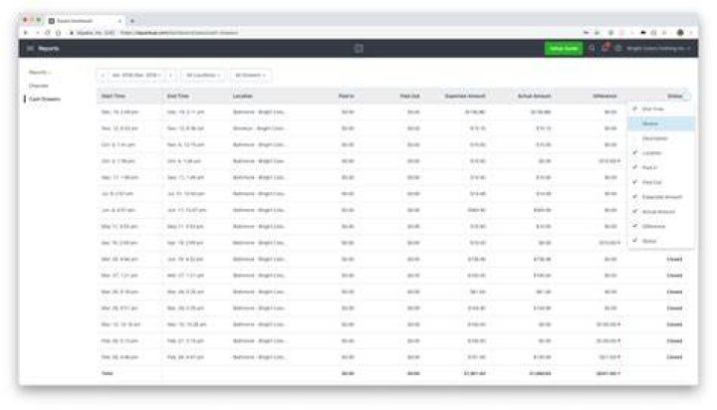Screen dimensions: 717x410
Task: Click the Paid Out column header
Action: tap(409, 96)
